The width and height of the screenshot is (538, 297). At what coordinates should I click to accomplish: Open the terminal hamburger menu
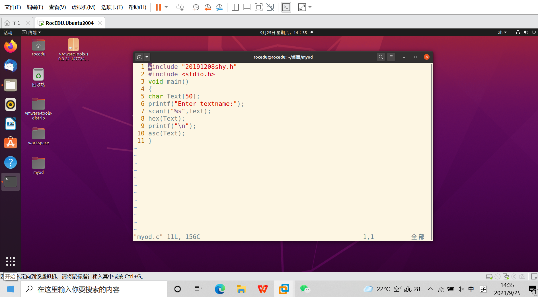(x=391, y=57)
